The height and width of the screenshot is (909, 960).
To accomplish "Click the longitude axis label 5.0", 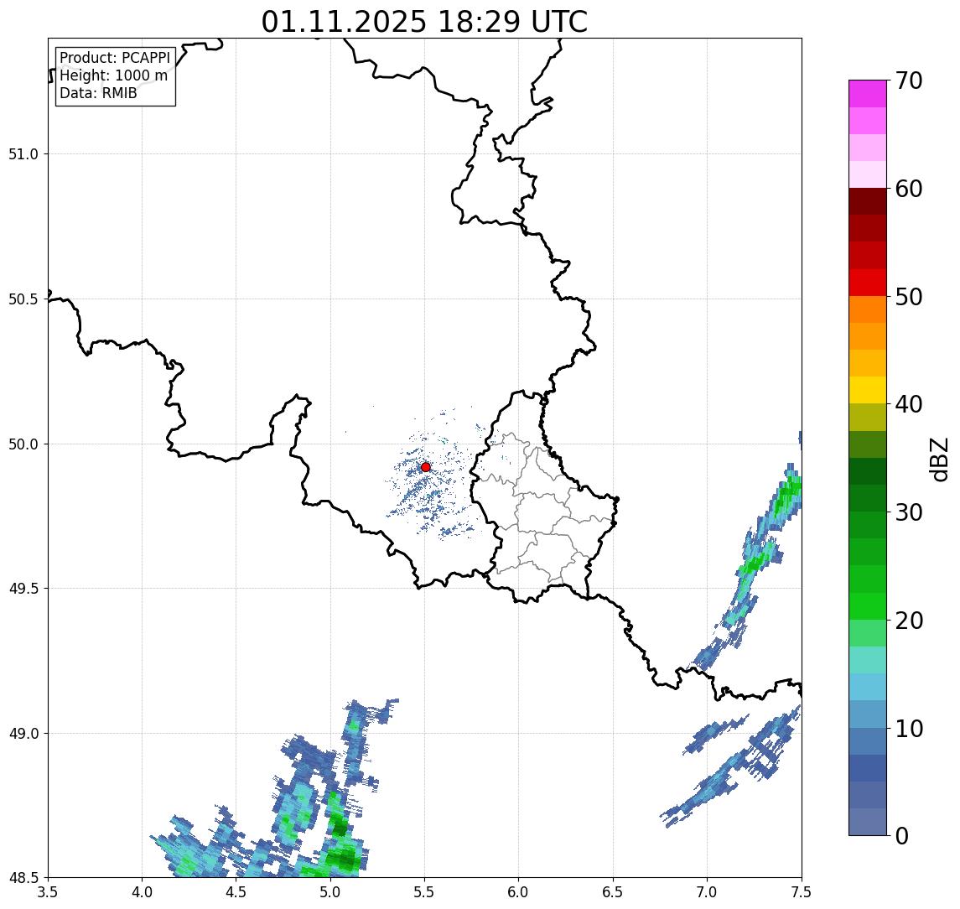I will 330,892.
